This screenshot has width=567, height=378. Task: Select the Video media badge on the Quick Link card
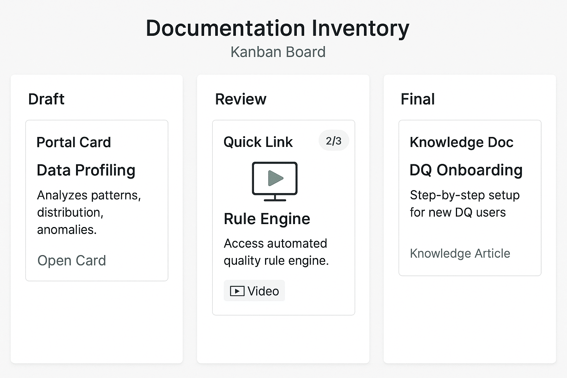pyautogui.click(x=254, y=291)
